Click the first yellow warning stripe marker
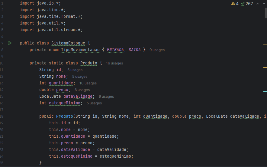Screen dimensions: 267x167 point(265,44)
